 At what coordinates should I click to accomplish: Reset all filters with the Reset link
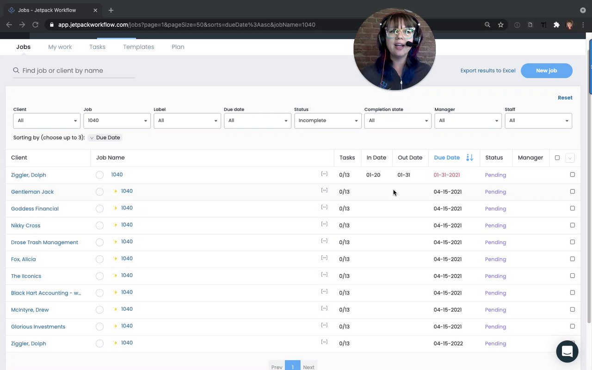565,98
